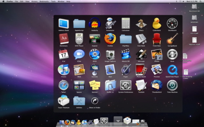Screen dimensions: 204x127
Task: Open iCal calendar app
Action: 63,54
